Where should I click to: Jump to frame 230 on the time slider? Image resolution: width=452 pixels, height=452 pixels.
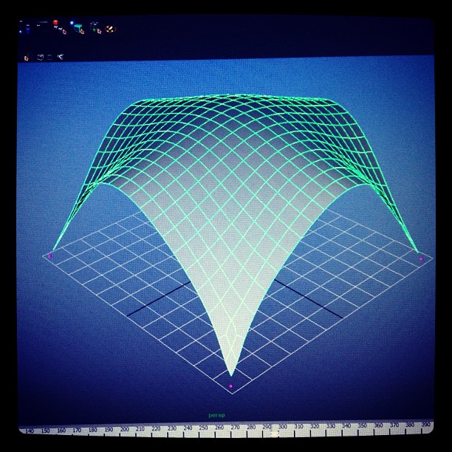tap(172, 428)
